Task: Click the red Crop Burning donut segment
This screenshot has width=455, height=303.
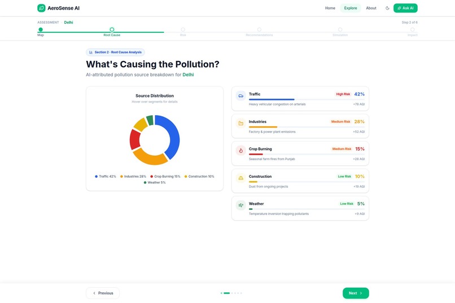Action: (135, 140)
